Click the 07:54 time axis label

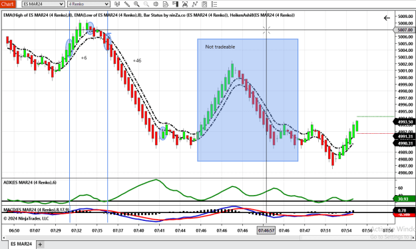346,230
